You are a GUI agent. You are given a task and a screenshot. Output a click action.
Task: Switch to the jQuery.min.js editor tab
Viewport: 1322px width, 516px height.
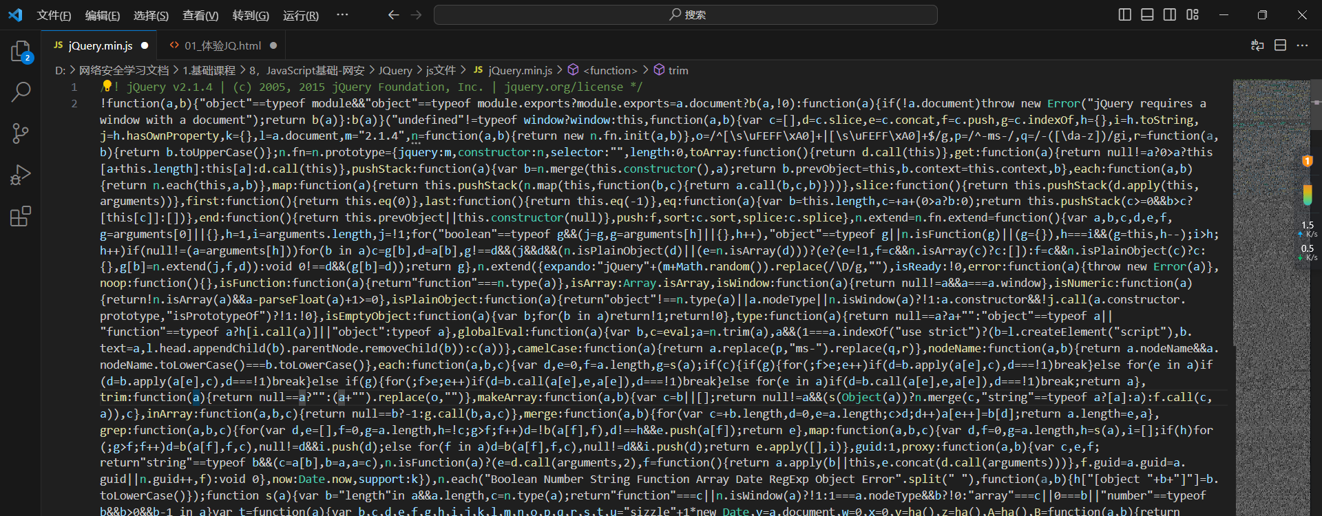101,45
